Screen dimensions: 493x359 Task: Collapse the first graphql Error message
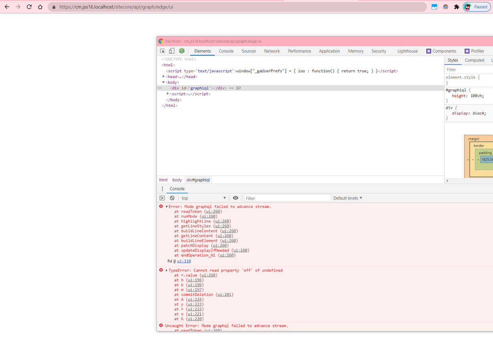[x=167, y=207]
